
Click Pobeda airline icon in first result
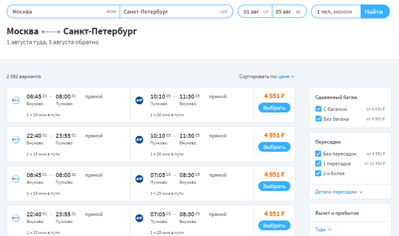(x=16, y=100)
